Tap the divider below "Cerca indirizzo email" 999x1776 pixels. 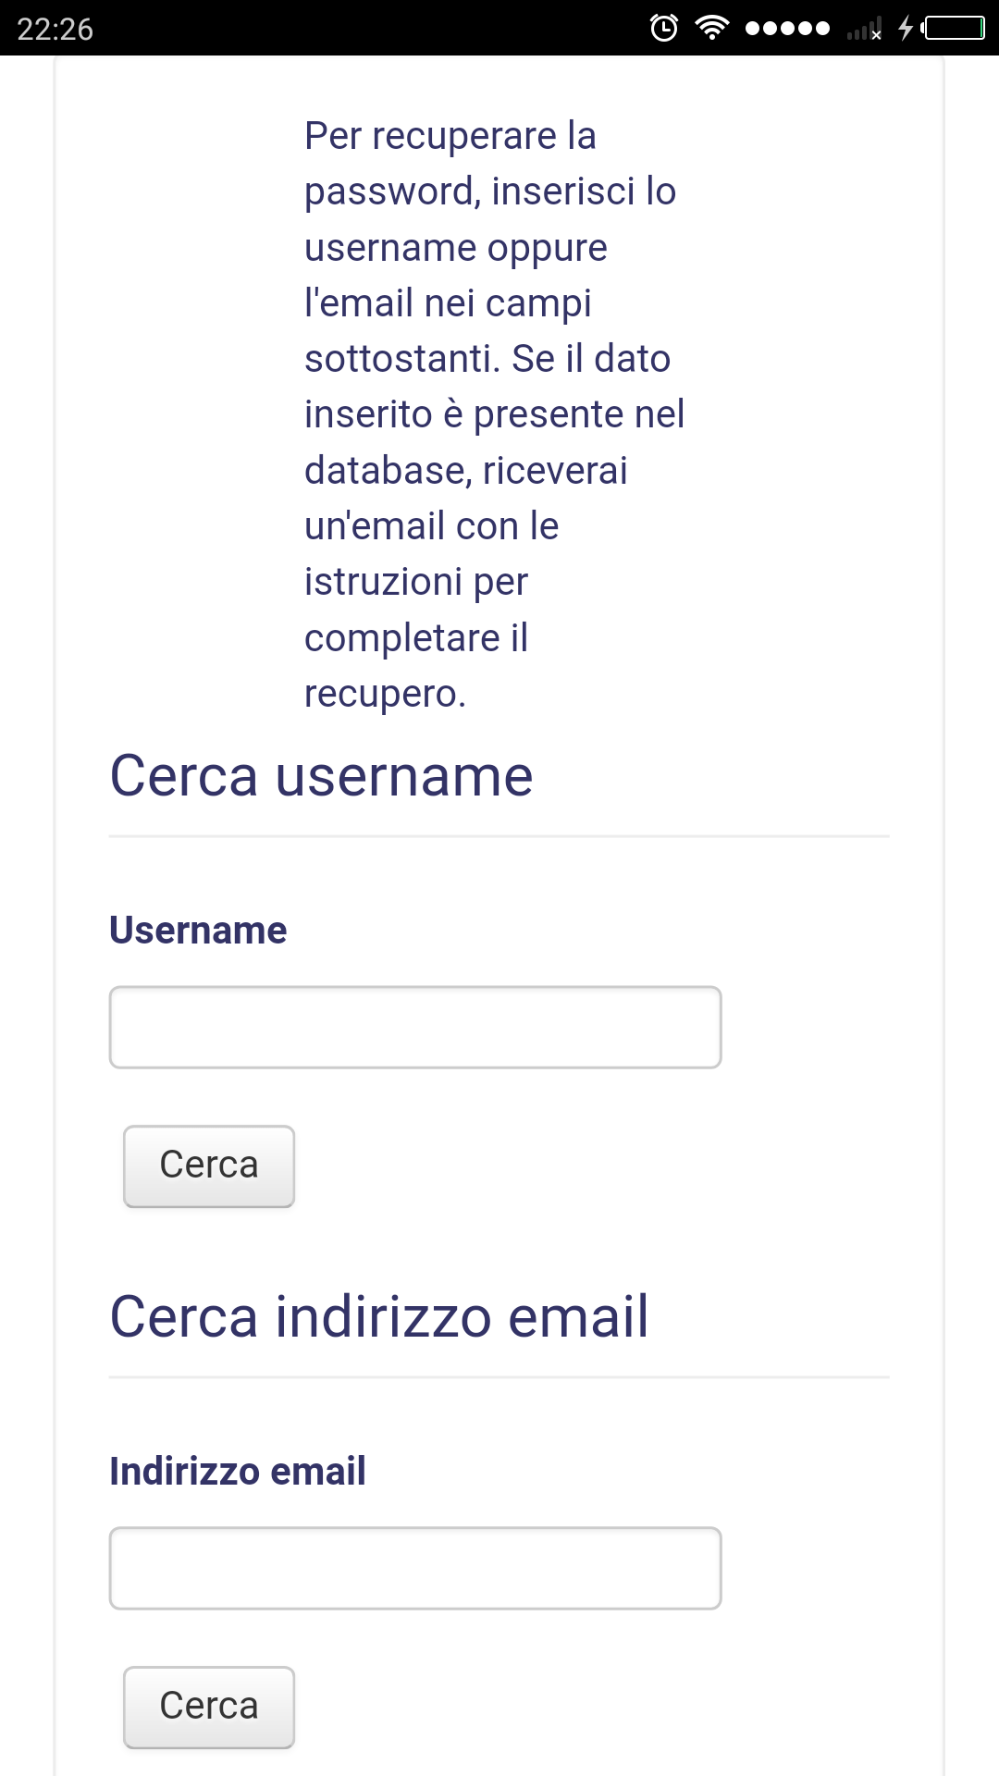coord(499,1377)
